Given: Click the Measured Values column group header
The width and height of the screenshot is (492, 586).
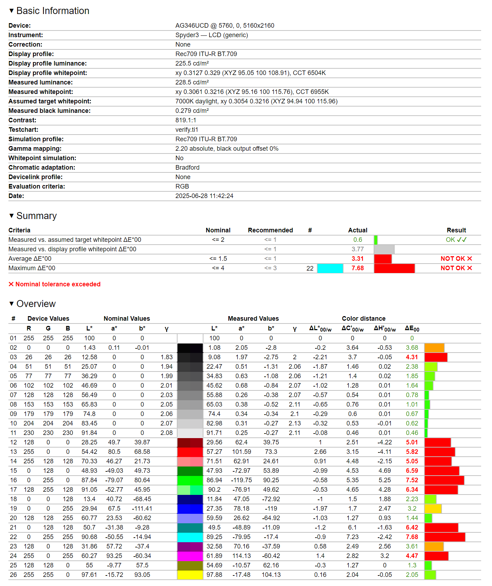Looking at the screenshot, I should [253, 319].
